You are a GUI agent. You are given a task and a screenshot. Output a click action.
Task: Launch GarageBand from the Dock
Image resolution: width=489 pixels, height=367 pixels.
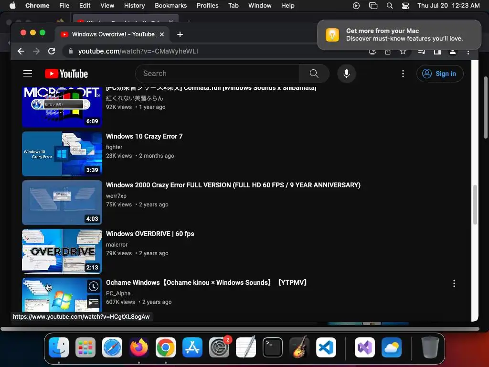point(299,347)
